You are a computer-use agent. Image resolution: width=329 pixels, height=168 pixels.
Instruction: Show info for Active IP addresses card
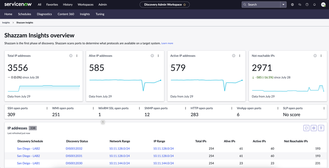point(234,56)
